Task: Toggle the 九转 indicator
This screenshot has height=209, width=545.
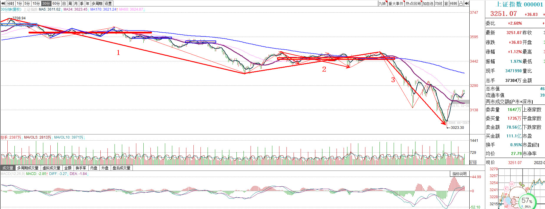Action: 382,4
